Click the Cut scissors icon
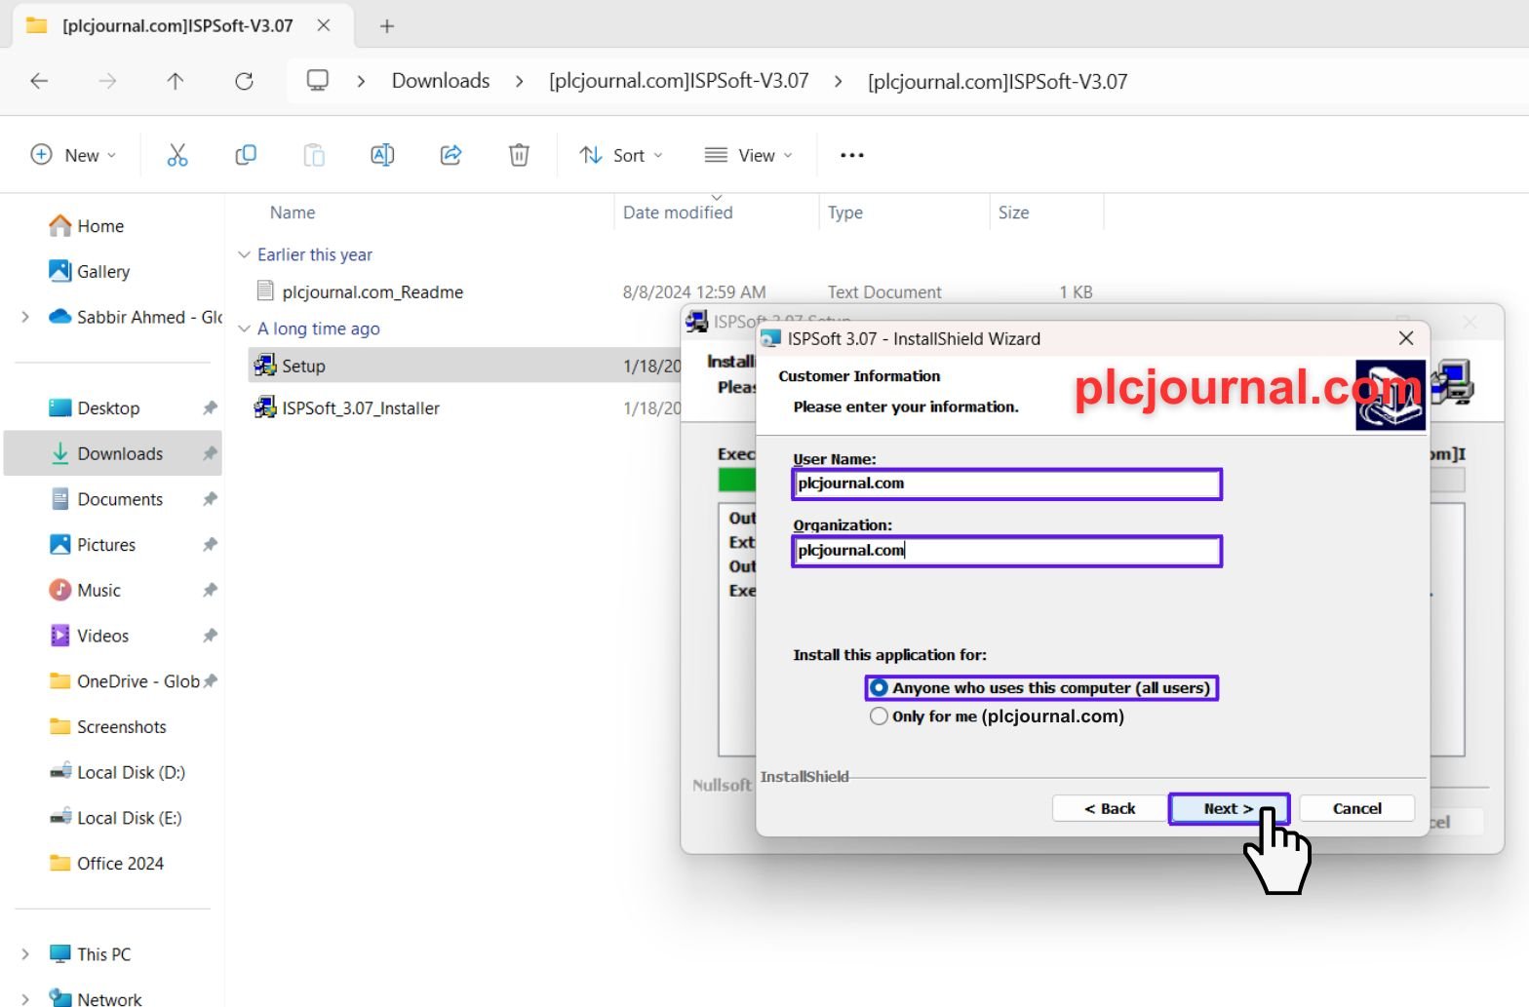This screenshot has height=1007, width=1529. (x=176, y=155)
